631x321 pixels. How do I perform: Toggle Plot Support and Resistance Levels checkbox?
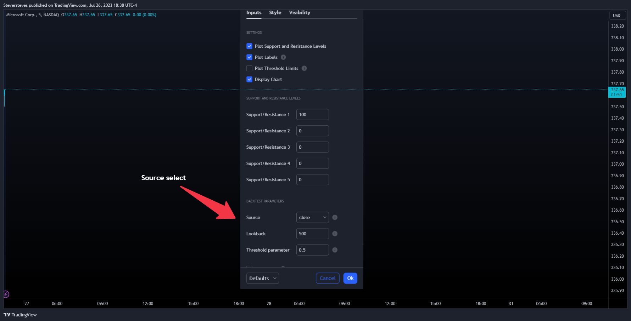point(249,46)
